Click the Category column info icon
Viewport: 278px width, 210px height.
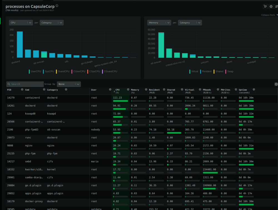pos(66,89)
